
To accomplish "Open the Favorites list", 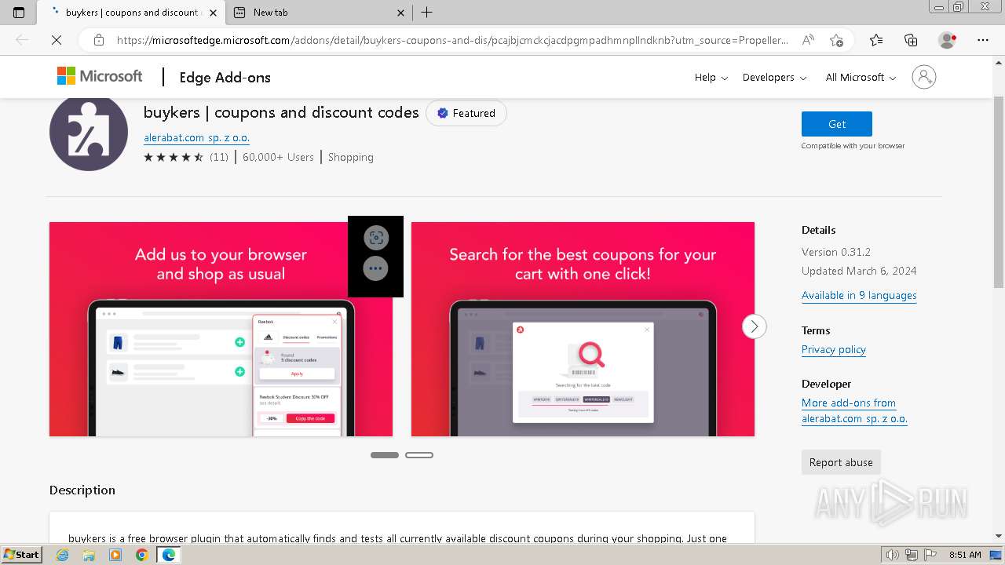I will [876, 40].
